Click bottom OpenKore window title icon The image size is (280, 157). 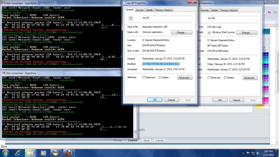tap(4, 73)
